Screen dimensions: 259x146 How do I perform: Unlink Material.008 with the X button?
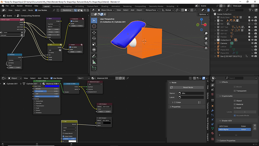[123, 78]
